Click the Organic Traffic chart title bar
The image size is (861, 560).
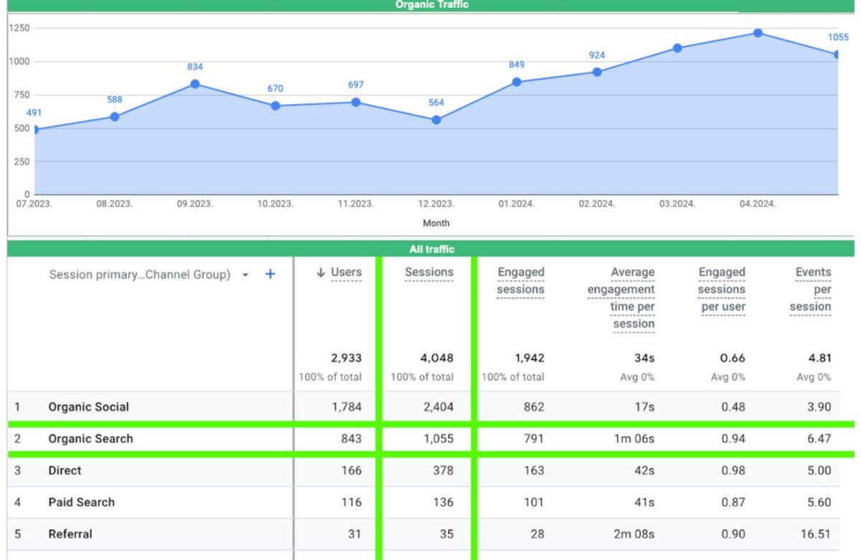[431, 5]
